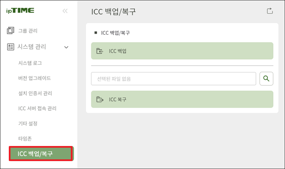The width and height of the screenshot is (285, 169).
Task: Select highlighted ICC 백업/복구 sidebar item
Action: (41, 154)
